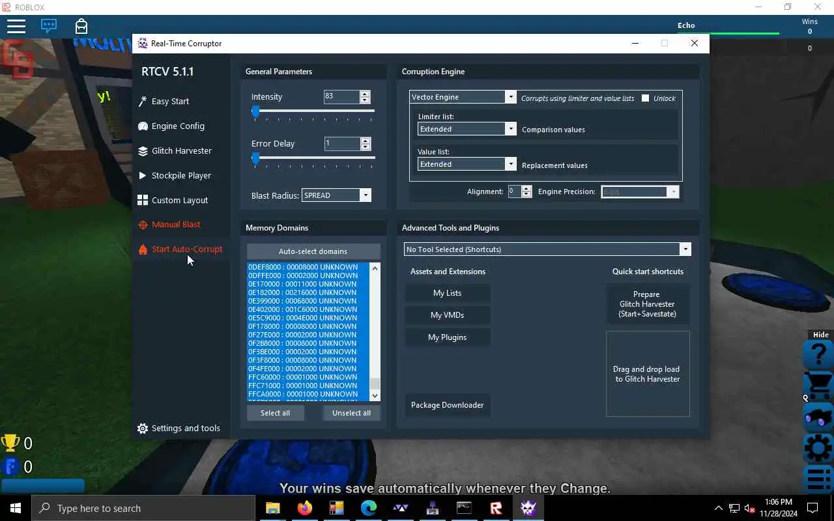This screenshot has height=521, width=834.
Task: Click the memory domains scrollbar thumb
Action: click(x=374, y=384)
